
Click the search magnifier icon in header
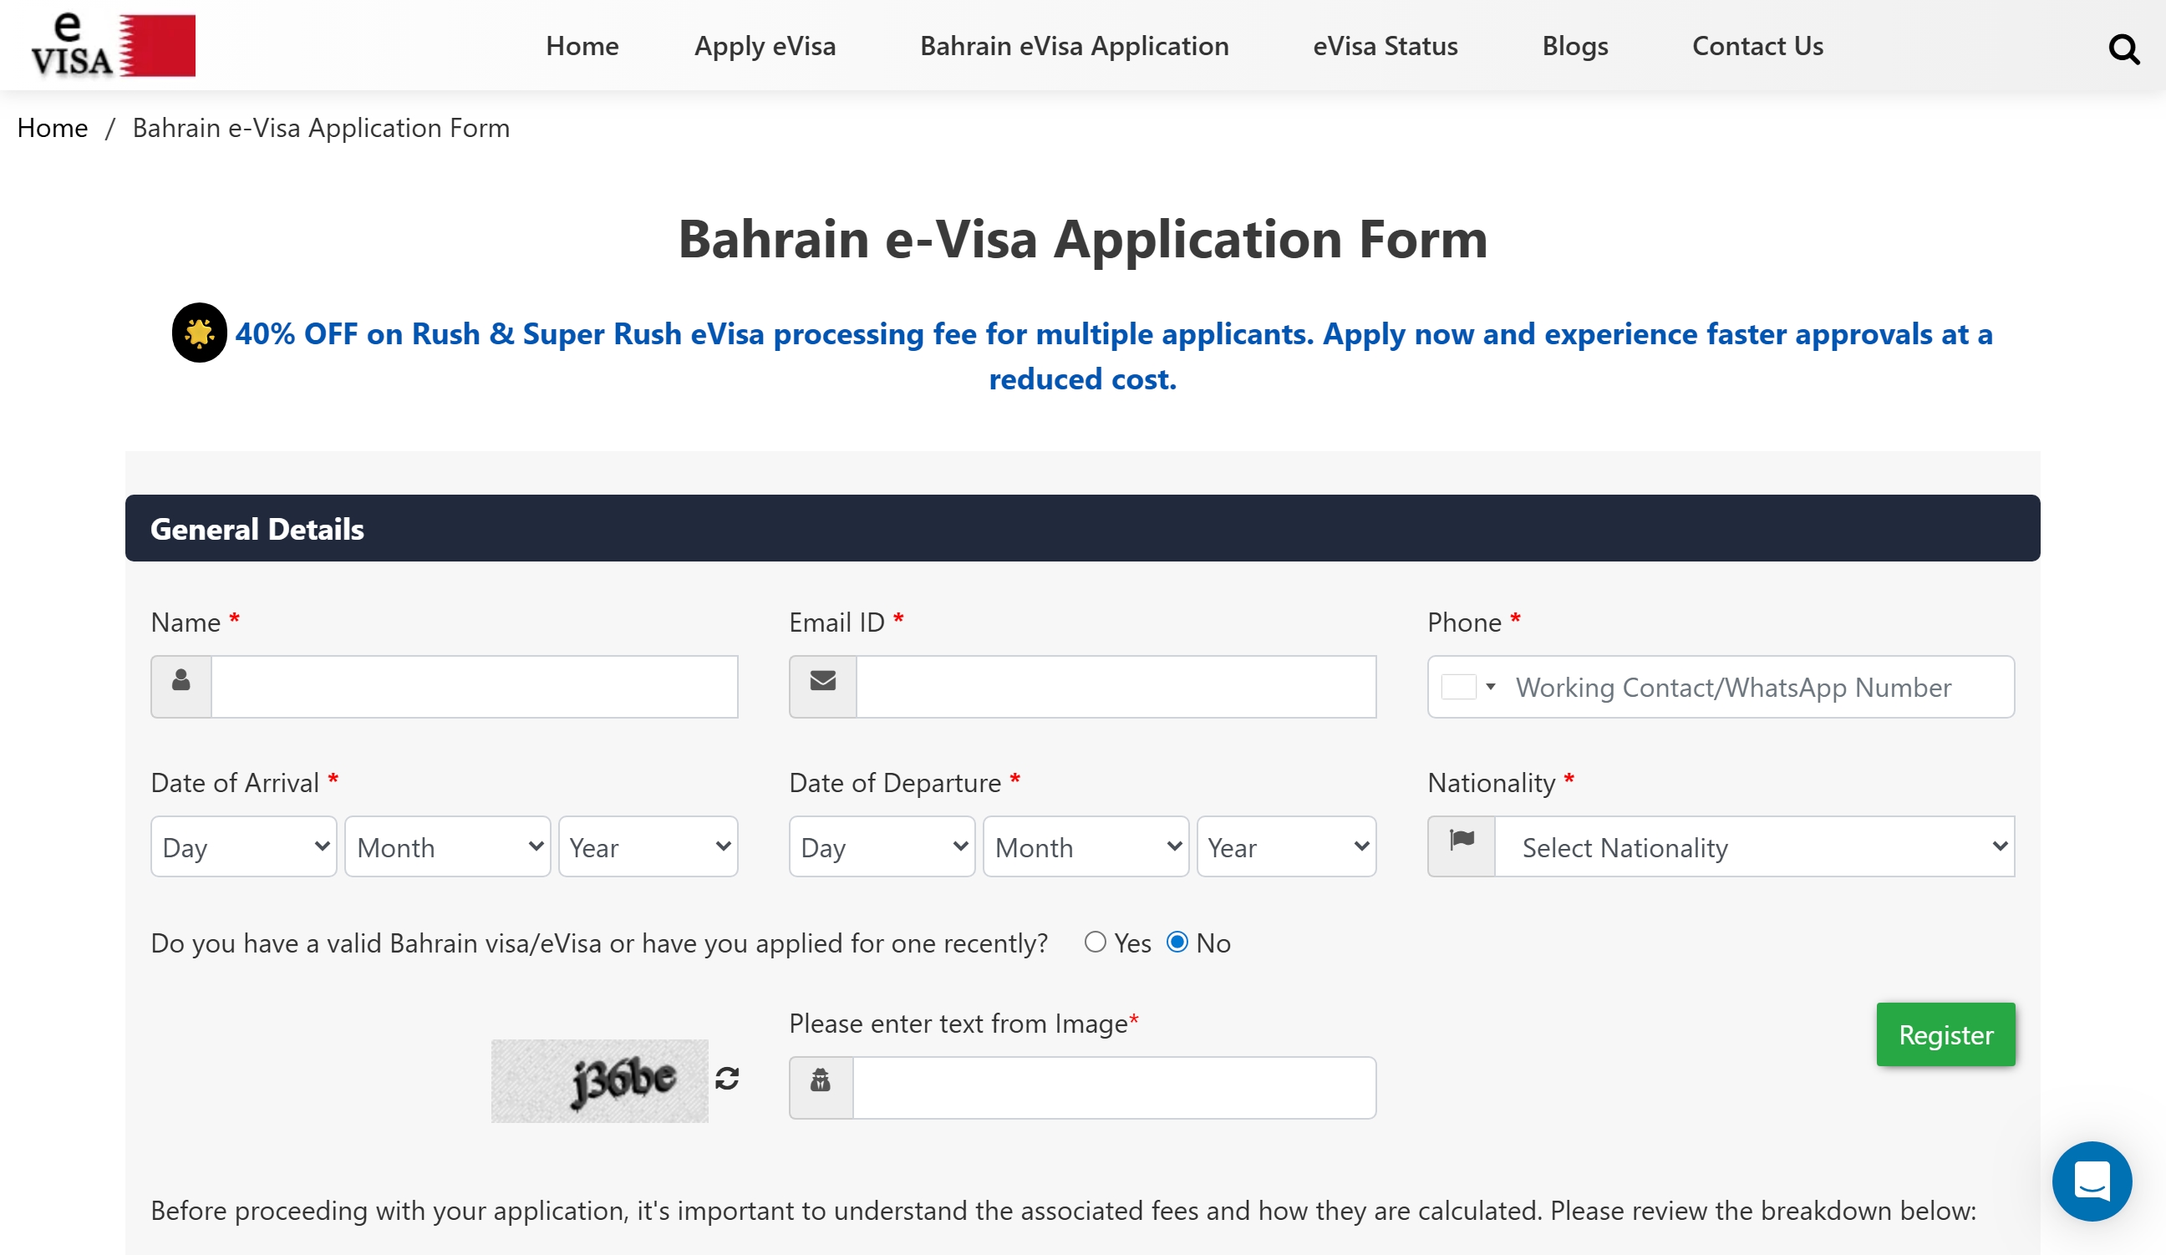pos(2124,48)
